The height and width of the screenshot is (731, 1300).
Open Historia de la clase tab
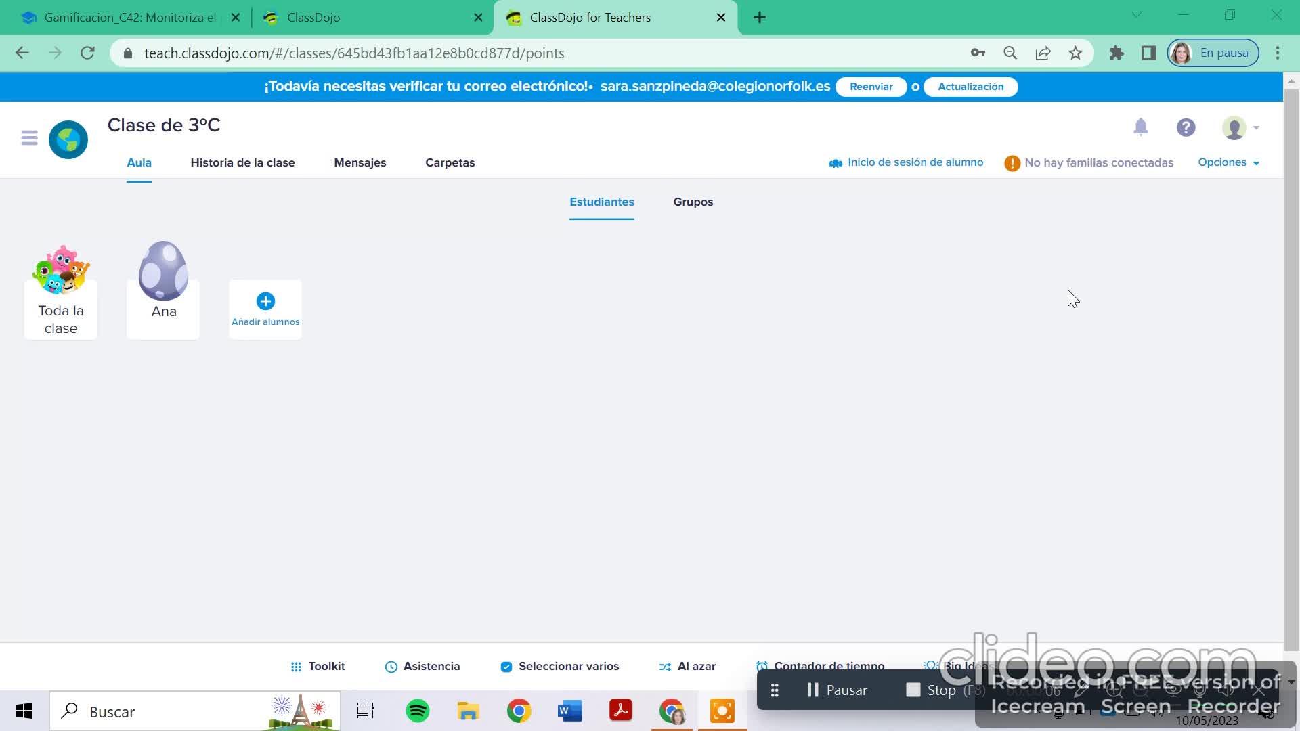242,162
